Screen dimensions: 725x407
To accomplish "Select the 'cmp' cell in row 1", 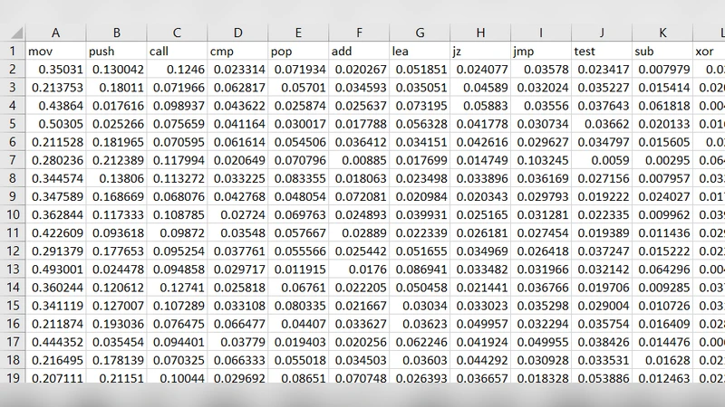I will [237, 51].
